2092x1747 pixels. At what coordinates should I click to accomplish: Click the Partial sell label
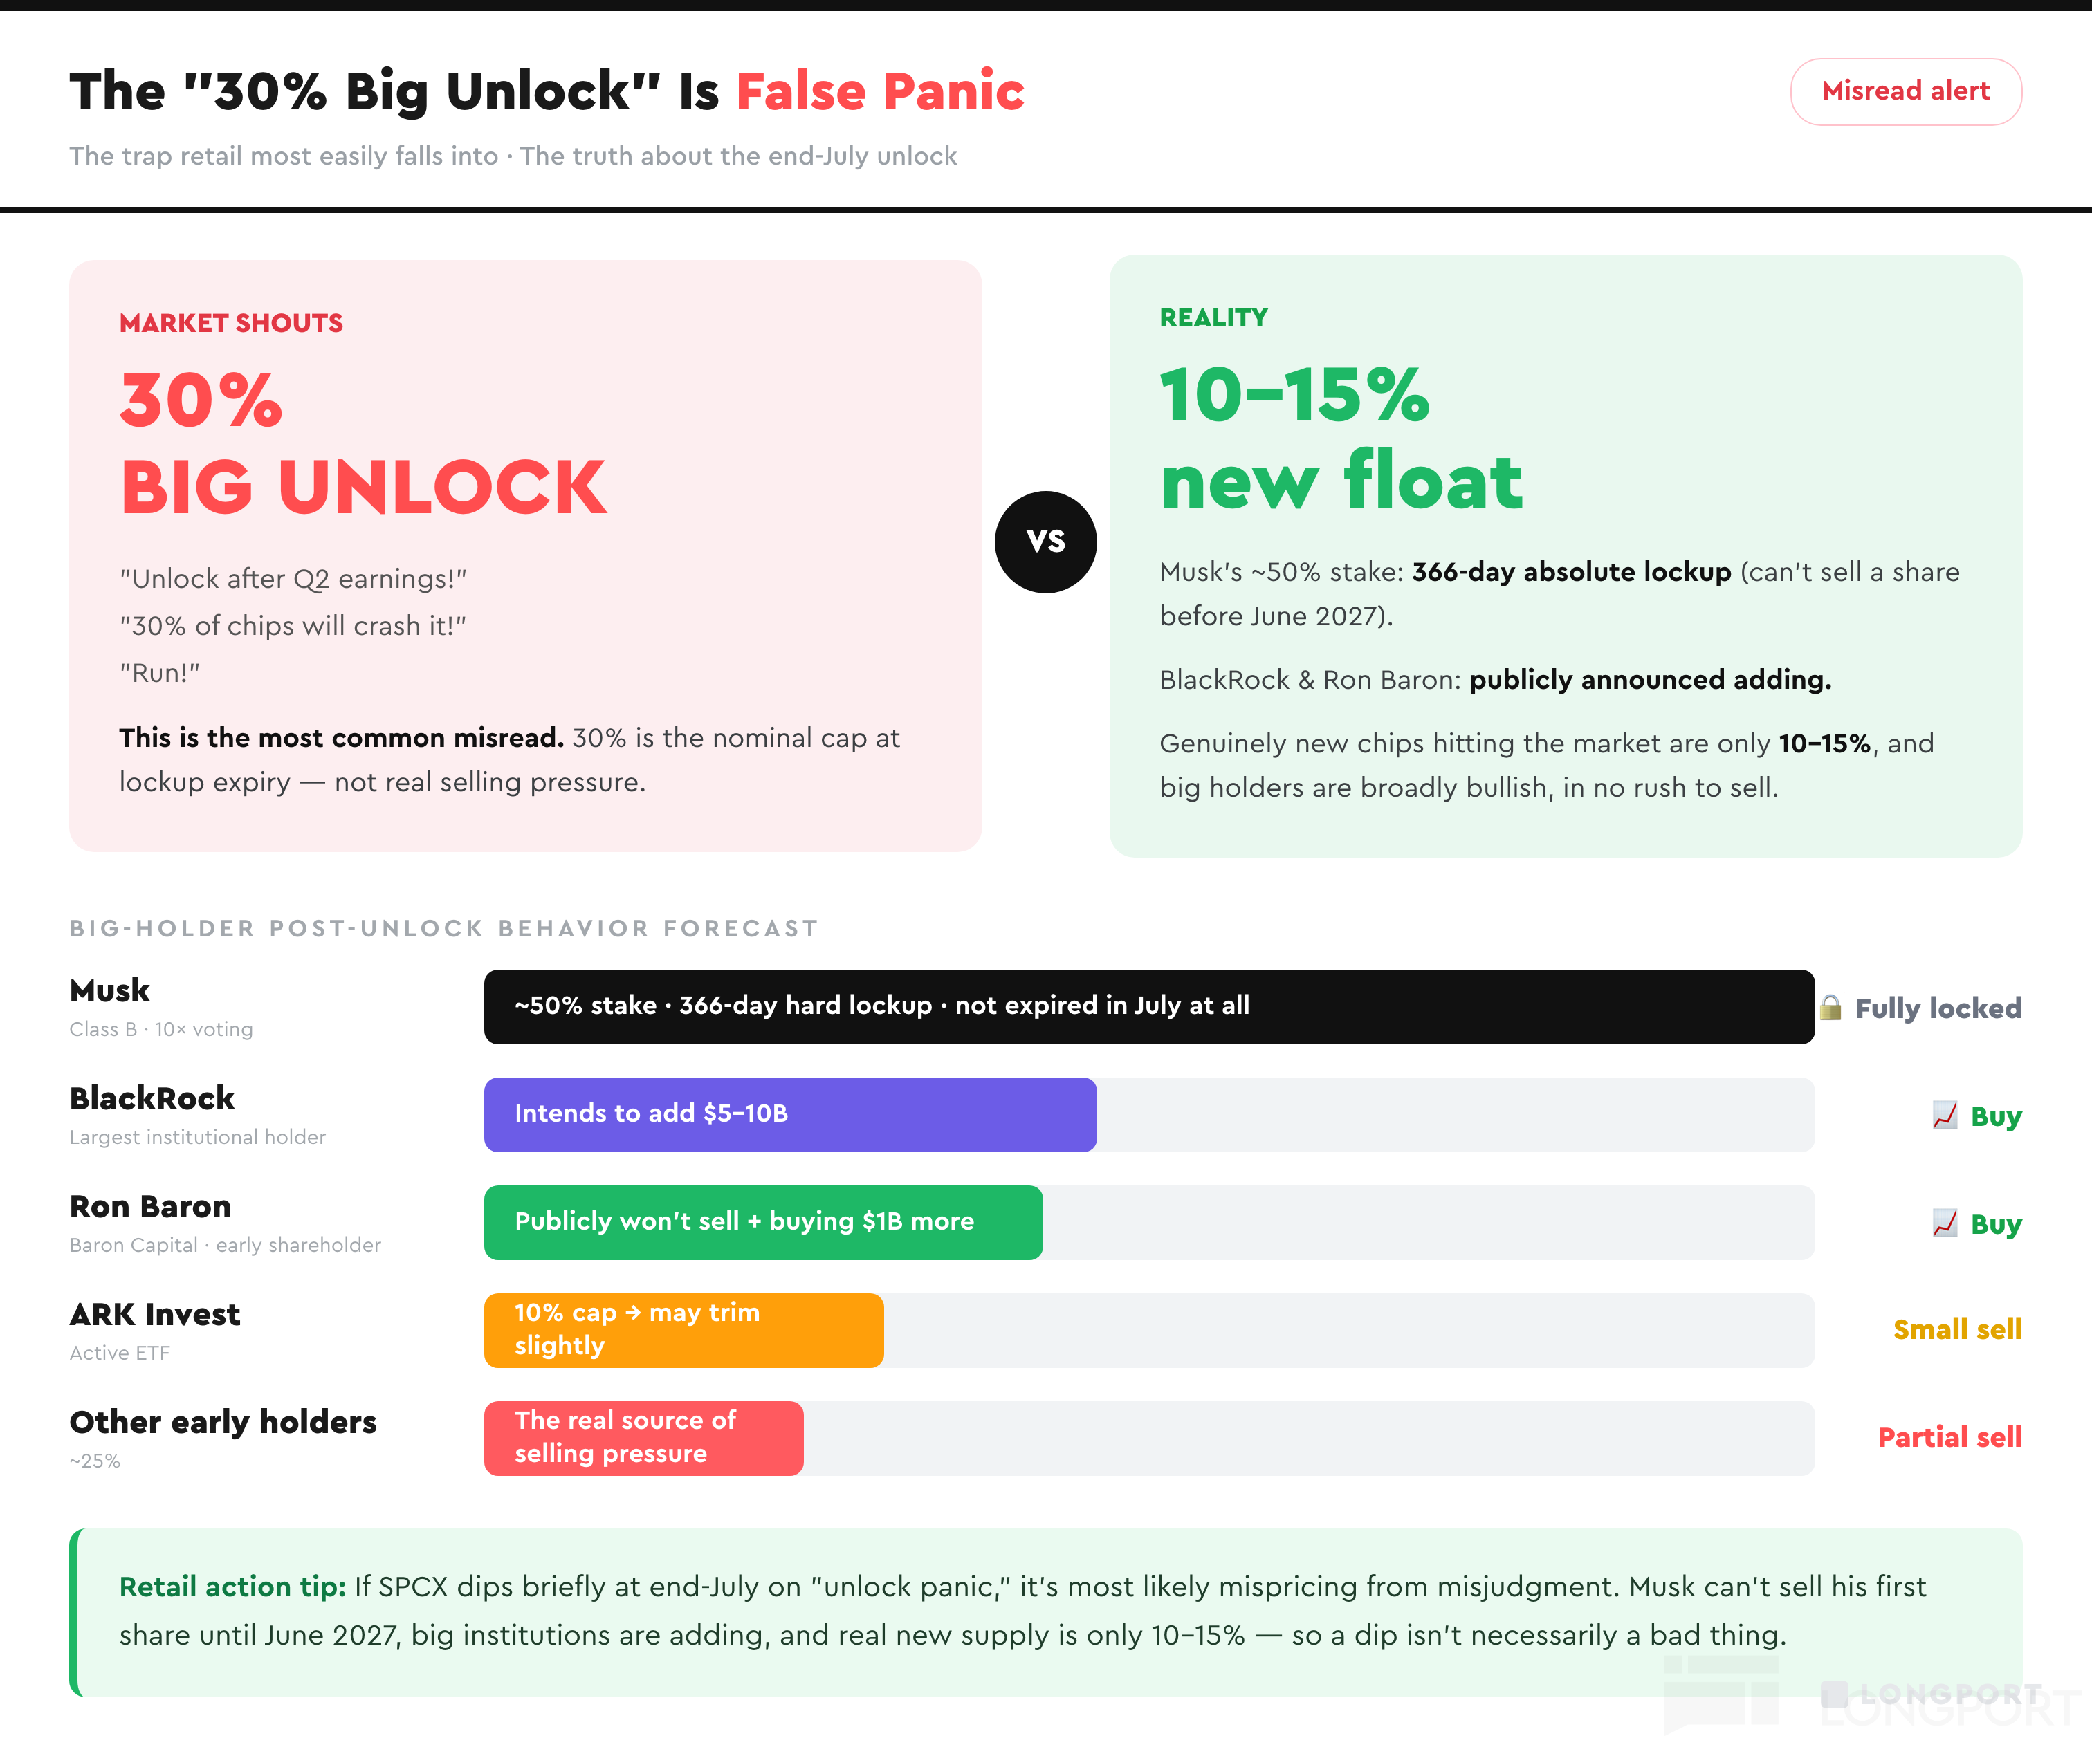tap(1949, 1437)
